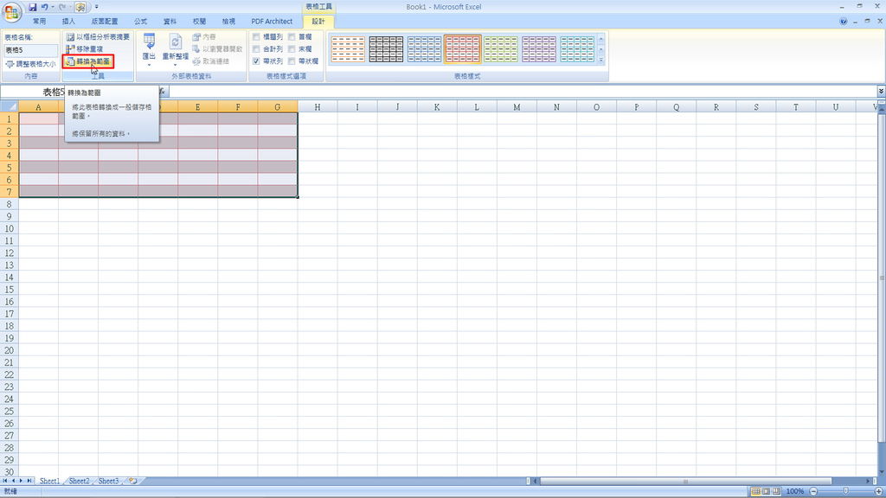Viewport: 886px width, 498px height.
Task: Uncheck the 帶狀列 banded rows checkbox
Action: (256, 61)
